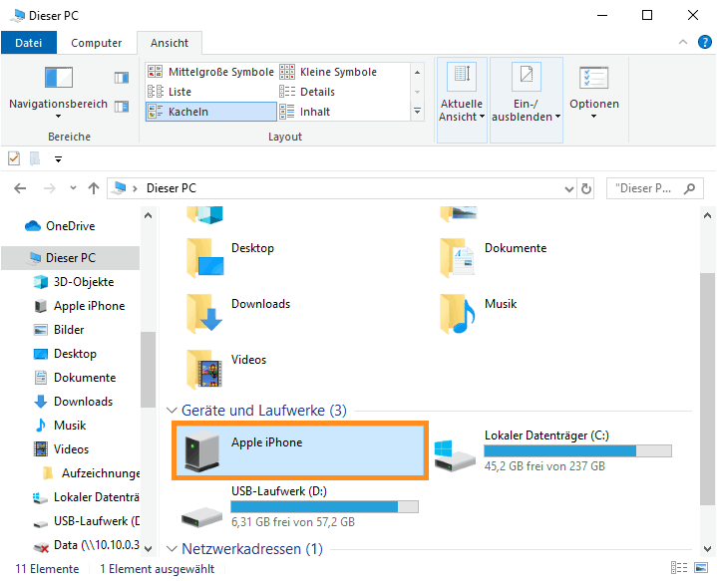
Task: Open the Datei ribbon tab
Action: pyautogui.click(x=29, y=43)
